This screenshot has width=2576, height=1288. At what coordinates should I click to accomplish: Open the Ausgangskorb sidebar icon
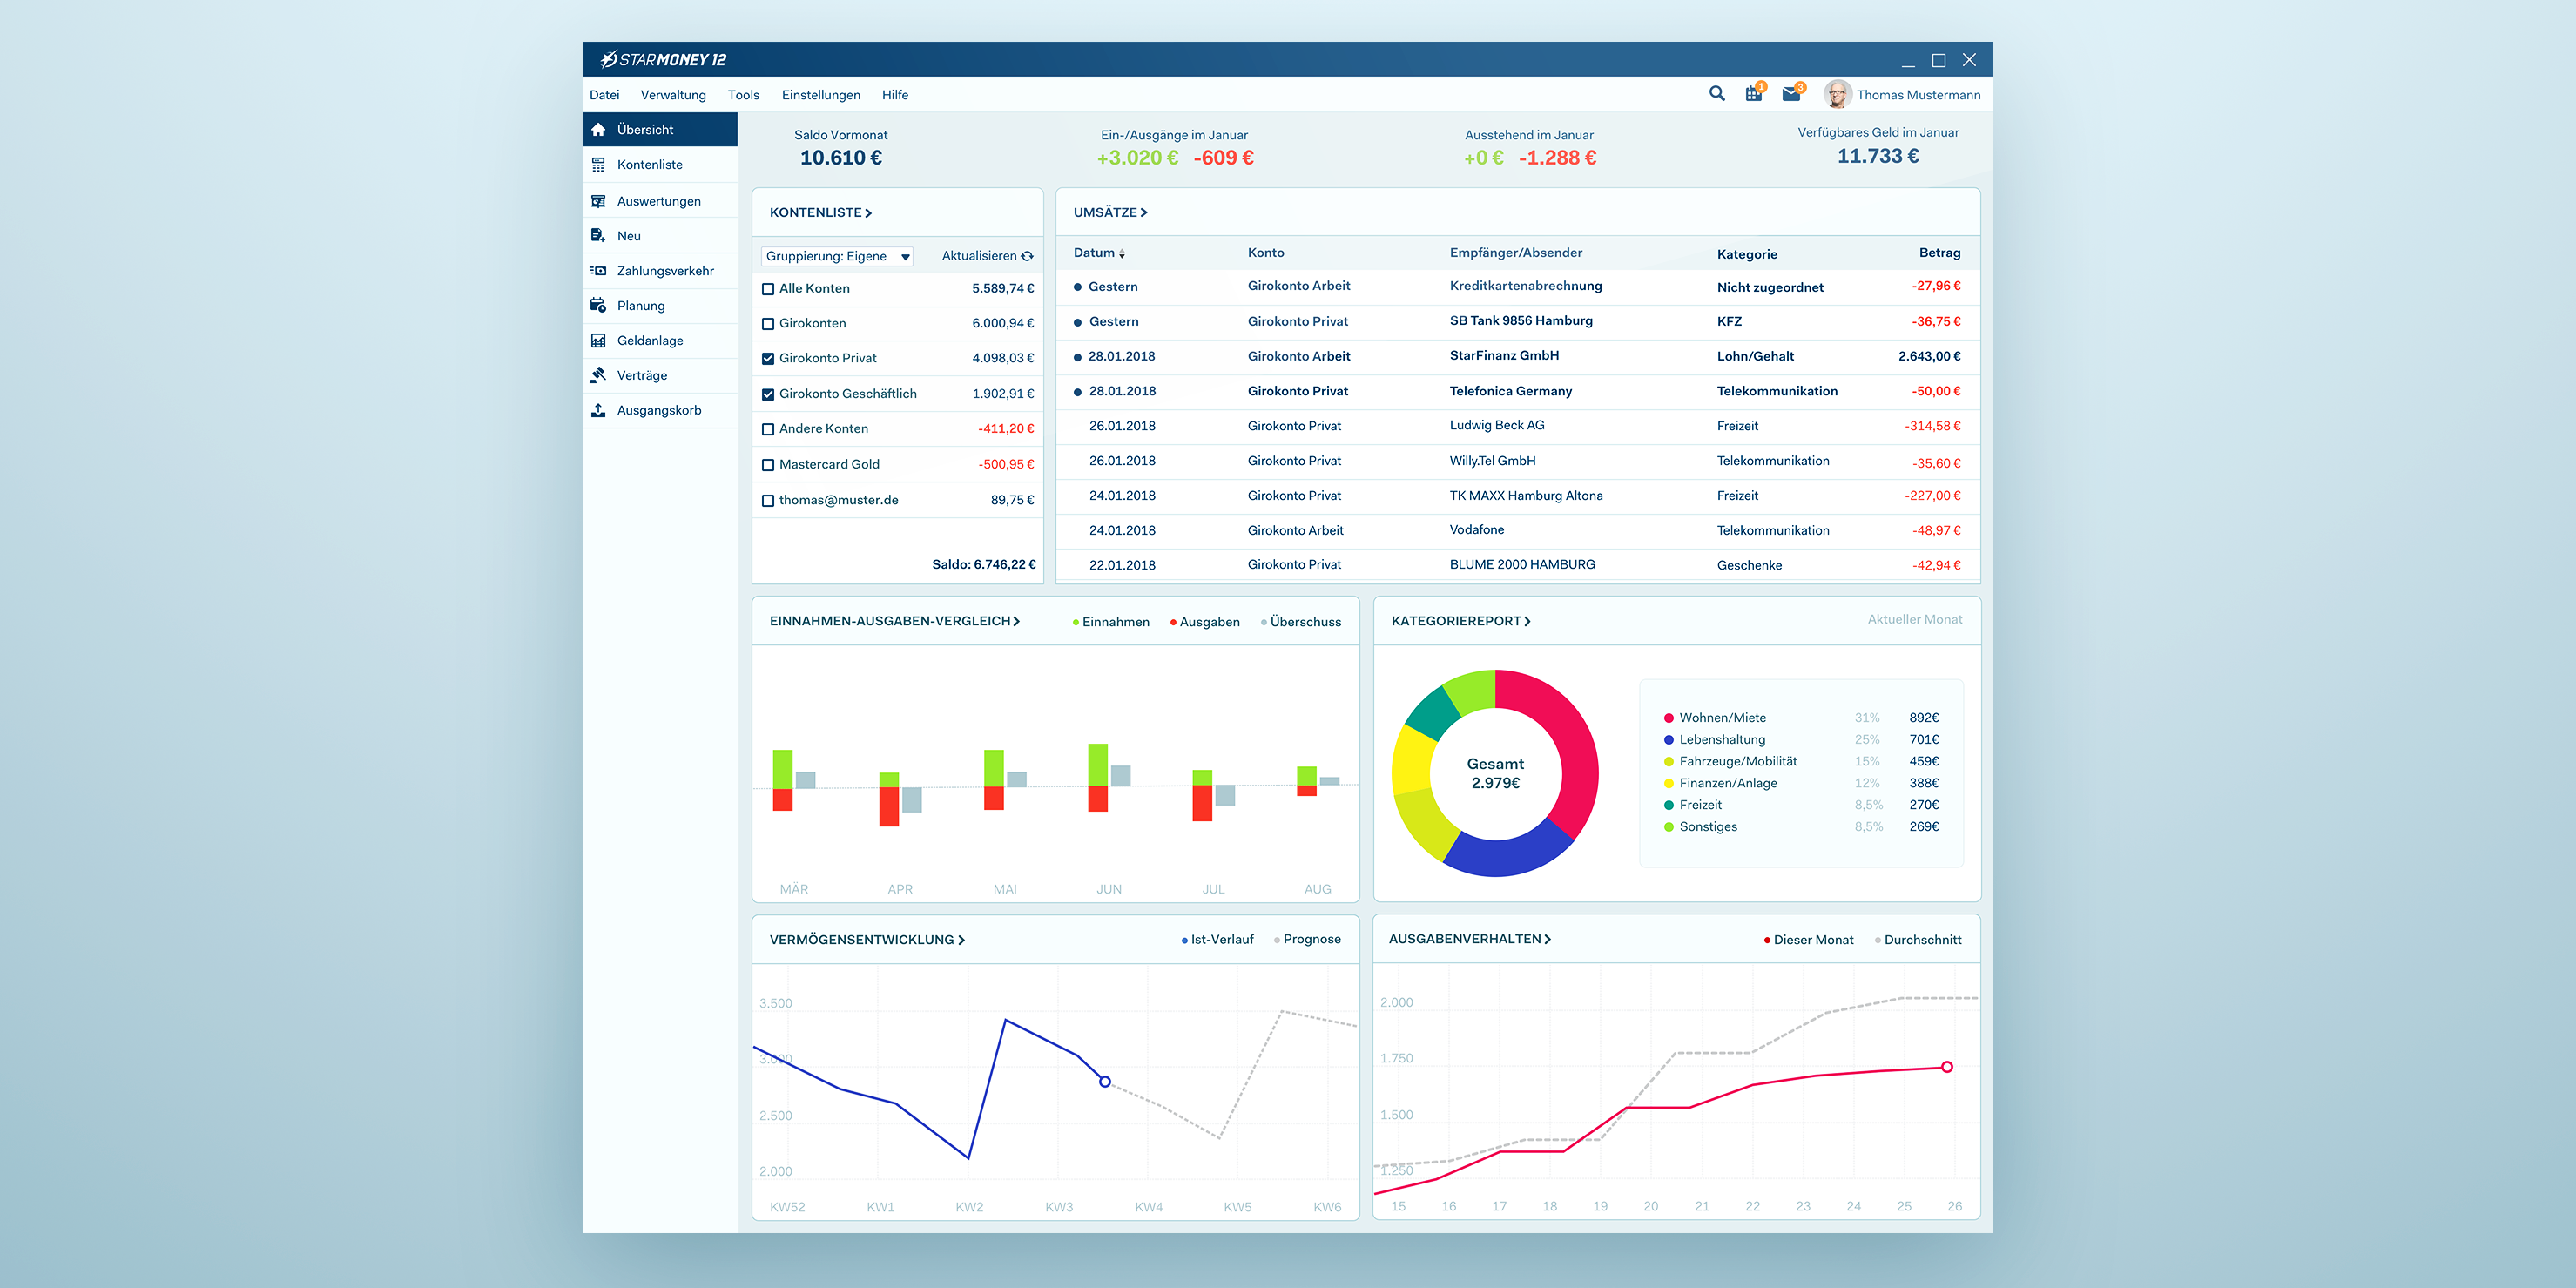coord(598,410)
